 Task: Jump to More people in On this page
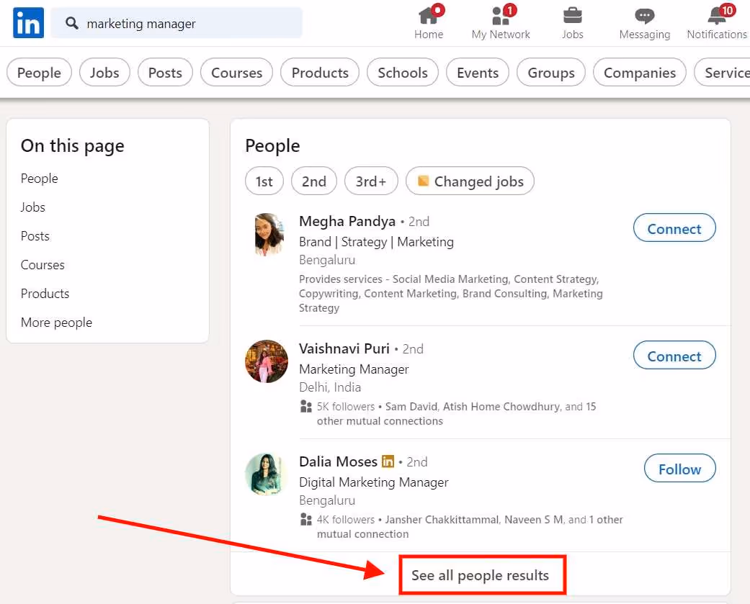pyautogui.click(x=56, y=322)
